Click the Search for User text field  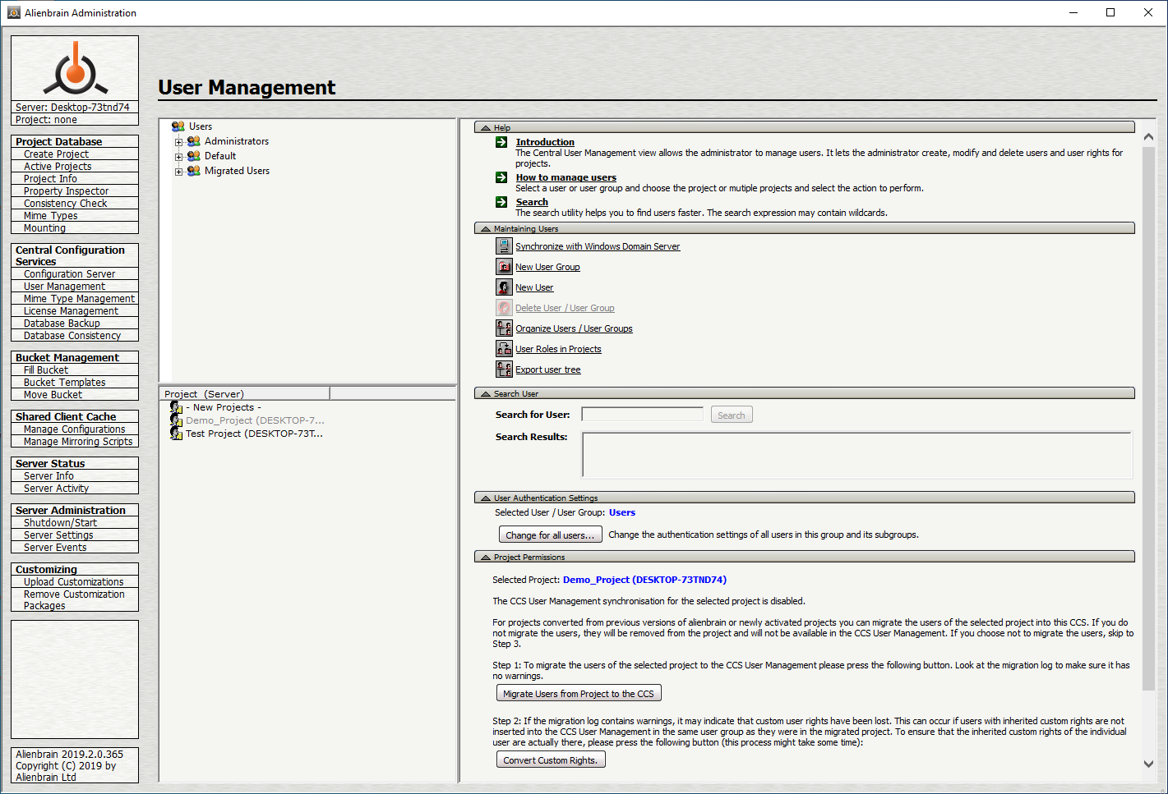(642, 415)
